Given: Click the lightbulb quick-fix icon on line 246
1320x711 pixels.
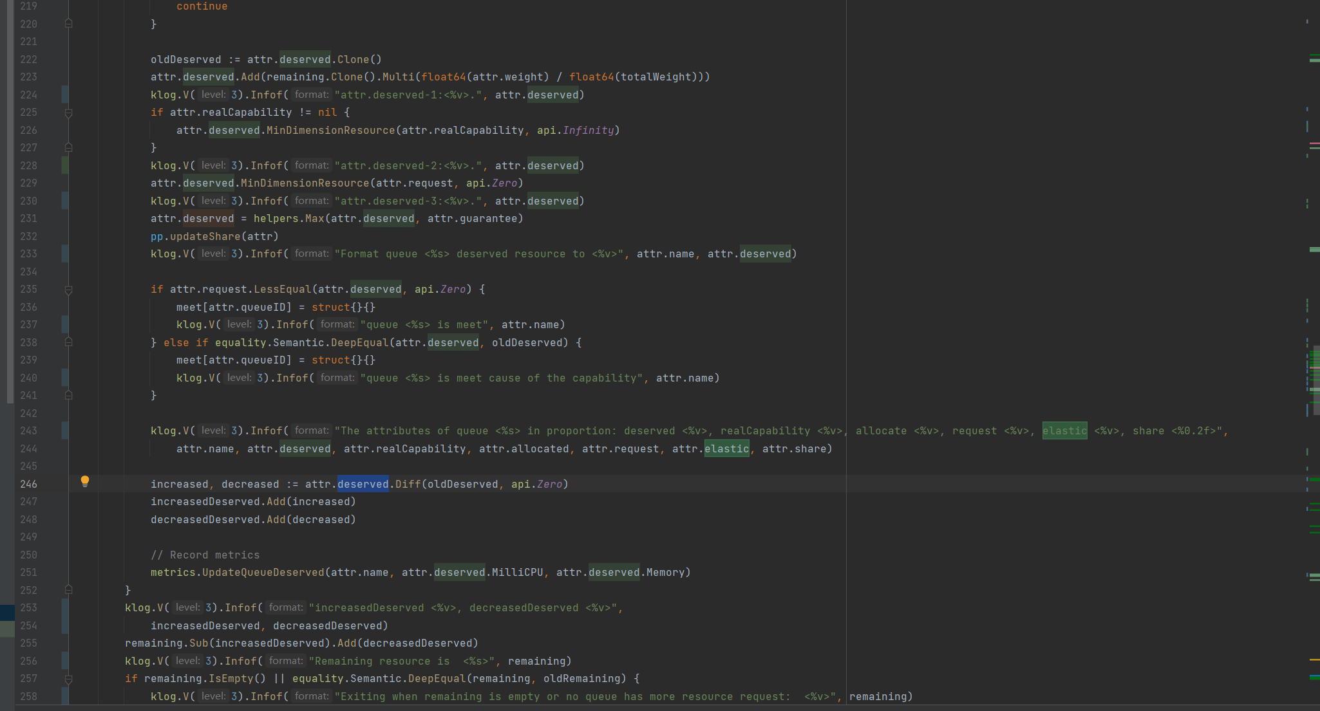Looking at the screenshot, I should 84,481.
